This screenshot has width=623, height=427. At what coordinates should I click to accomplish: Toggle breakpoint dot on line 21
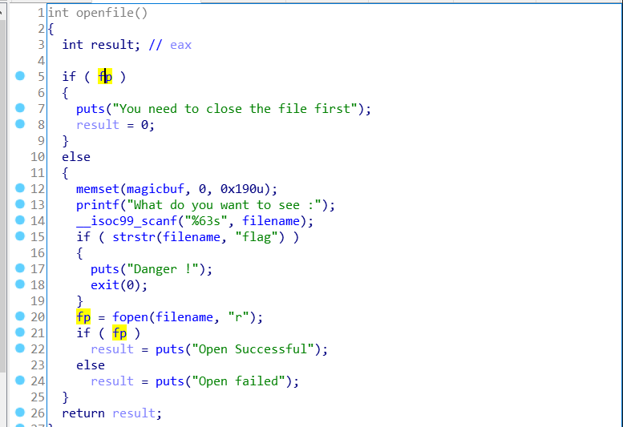click(20, 332)
